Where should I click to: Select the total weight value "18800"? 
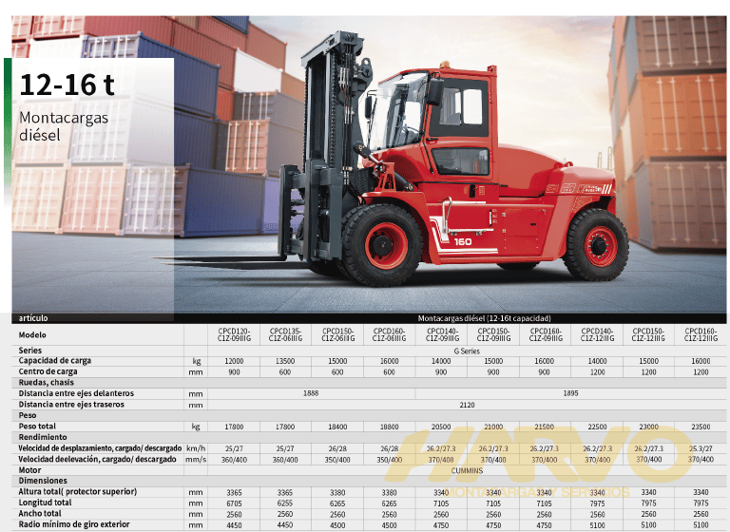(x=389, y=427)
